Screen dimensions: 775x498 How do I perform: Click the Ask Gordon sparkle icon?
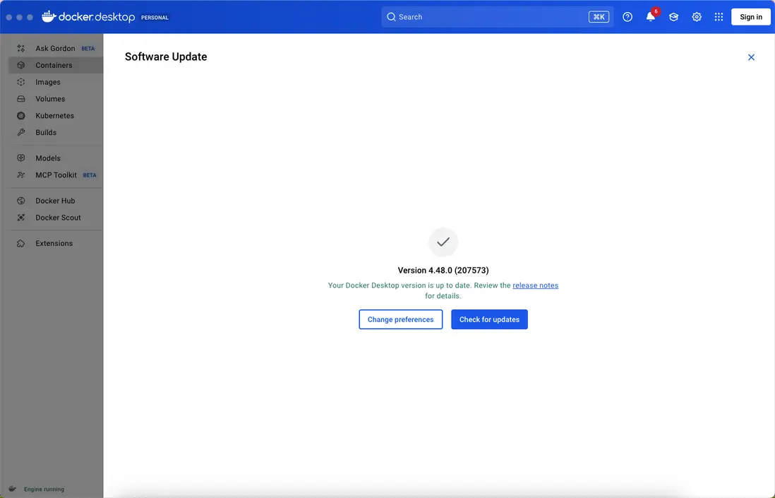point(20,49)
